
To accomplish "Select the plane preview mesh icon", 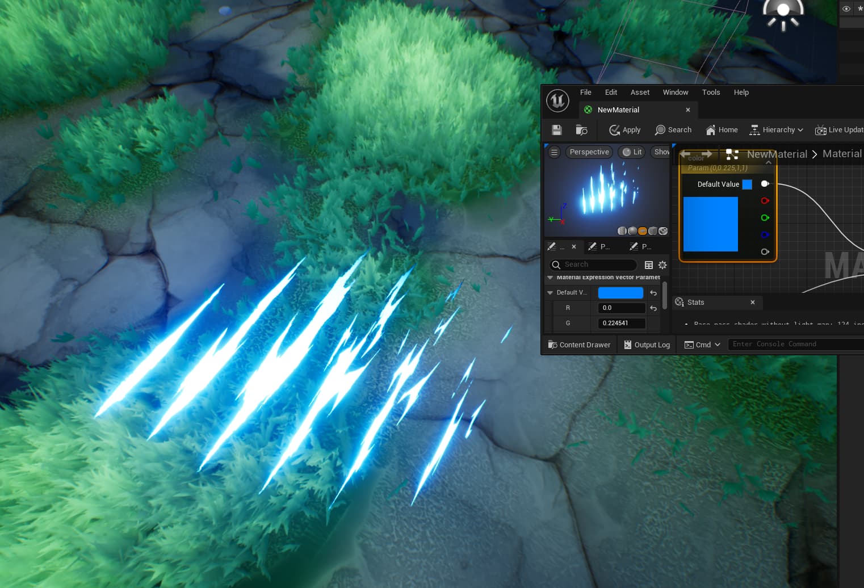I will pyautogui.click(x=643, y=231).
